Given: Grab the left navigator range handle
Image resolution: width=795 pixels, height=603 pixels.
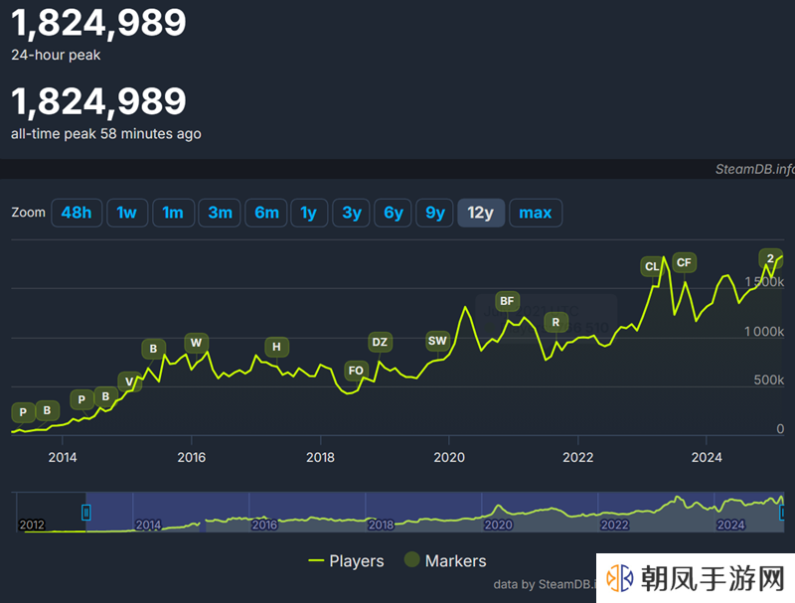Looking at the screenshot, I should [x=86, y=513].
